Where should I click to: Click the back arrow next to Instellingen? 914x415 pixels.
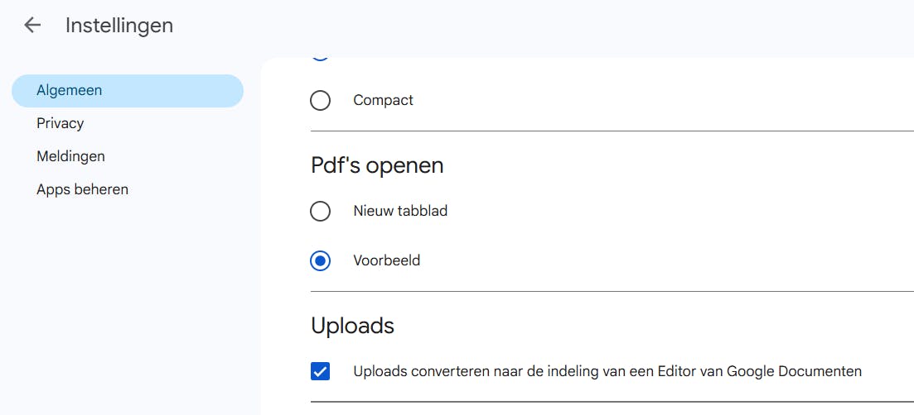(x=32, y=26)
